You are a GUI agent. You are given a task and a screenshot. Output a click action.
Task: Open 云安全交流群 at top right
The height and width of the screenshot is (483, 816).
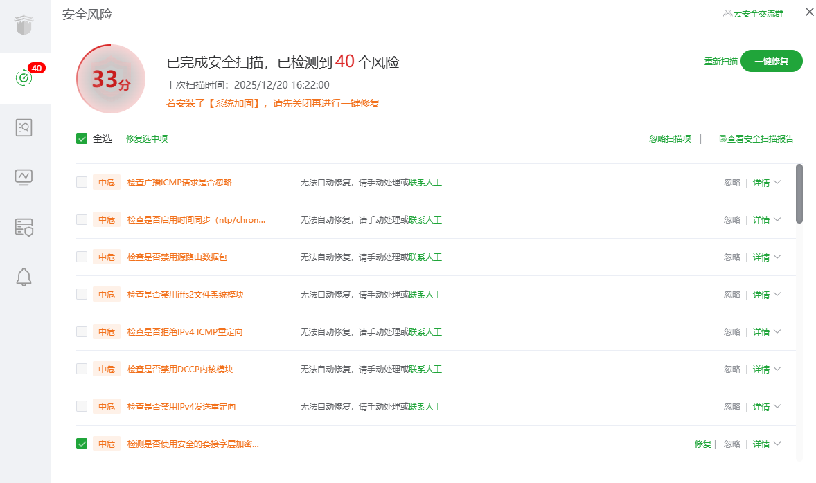click(x=753, y=13)
